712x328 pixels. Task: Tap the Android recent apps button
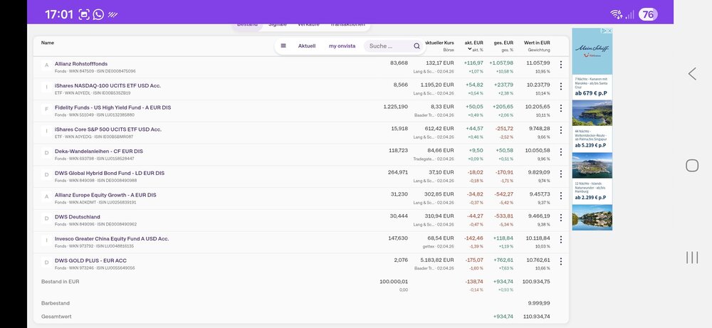point(692,258)
